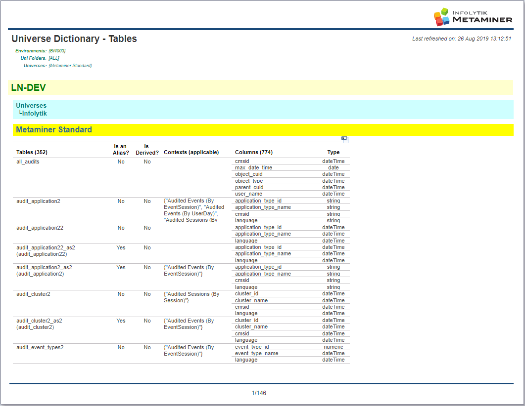The image size is (525, 406).
Task: Click the 'Is an Alias?' column header
Action: click(x=121, y=149)
